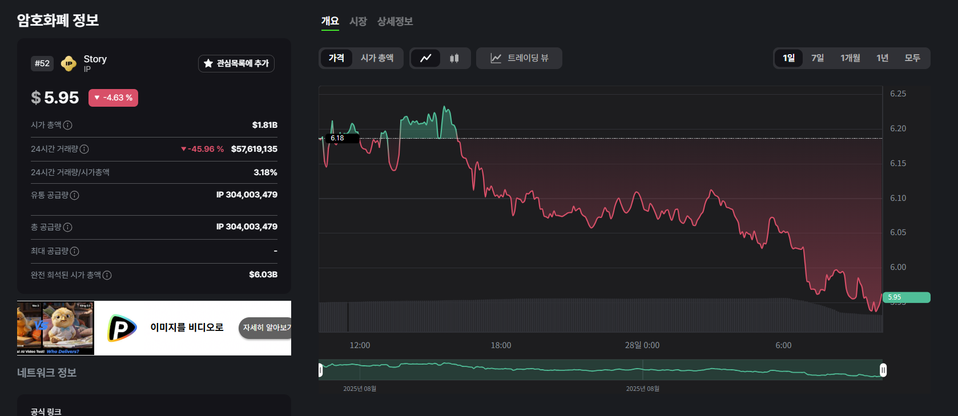Open the 시장 tab

[x=358, y=22]
